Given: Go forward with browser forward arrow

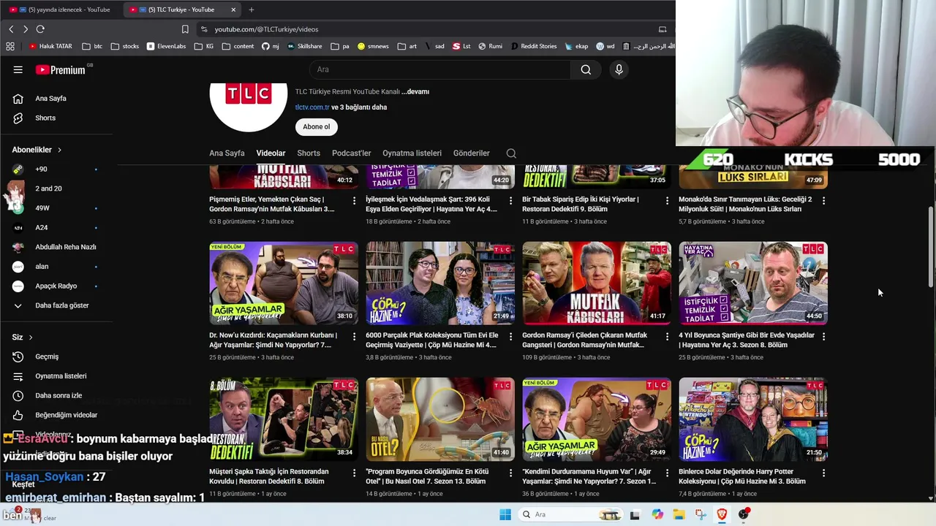Looking at the screenshot, I should pos(26,29).
